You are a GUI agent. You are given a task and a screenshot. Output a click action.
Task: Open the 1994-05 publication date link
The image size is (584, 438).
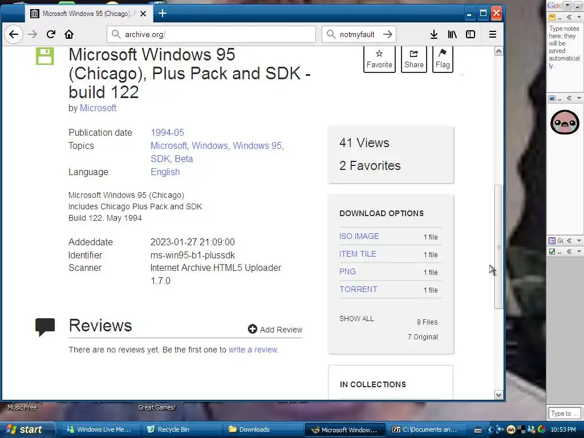(x=167, y=132)
